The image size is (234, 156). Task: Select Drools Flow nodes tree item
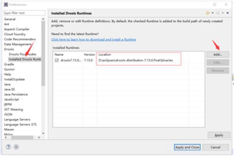[23, 54]
